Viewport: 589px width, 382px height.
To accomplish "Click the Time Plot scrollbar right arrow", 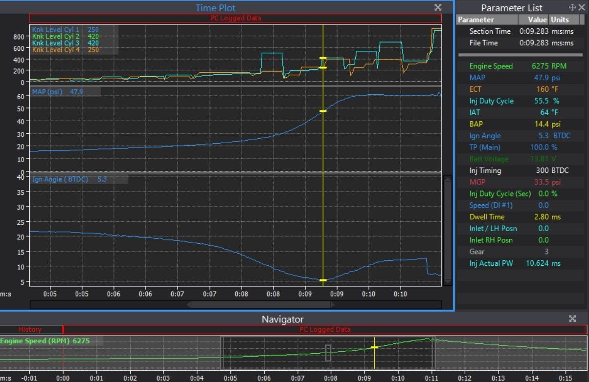I will 333,304.
